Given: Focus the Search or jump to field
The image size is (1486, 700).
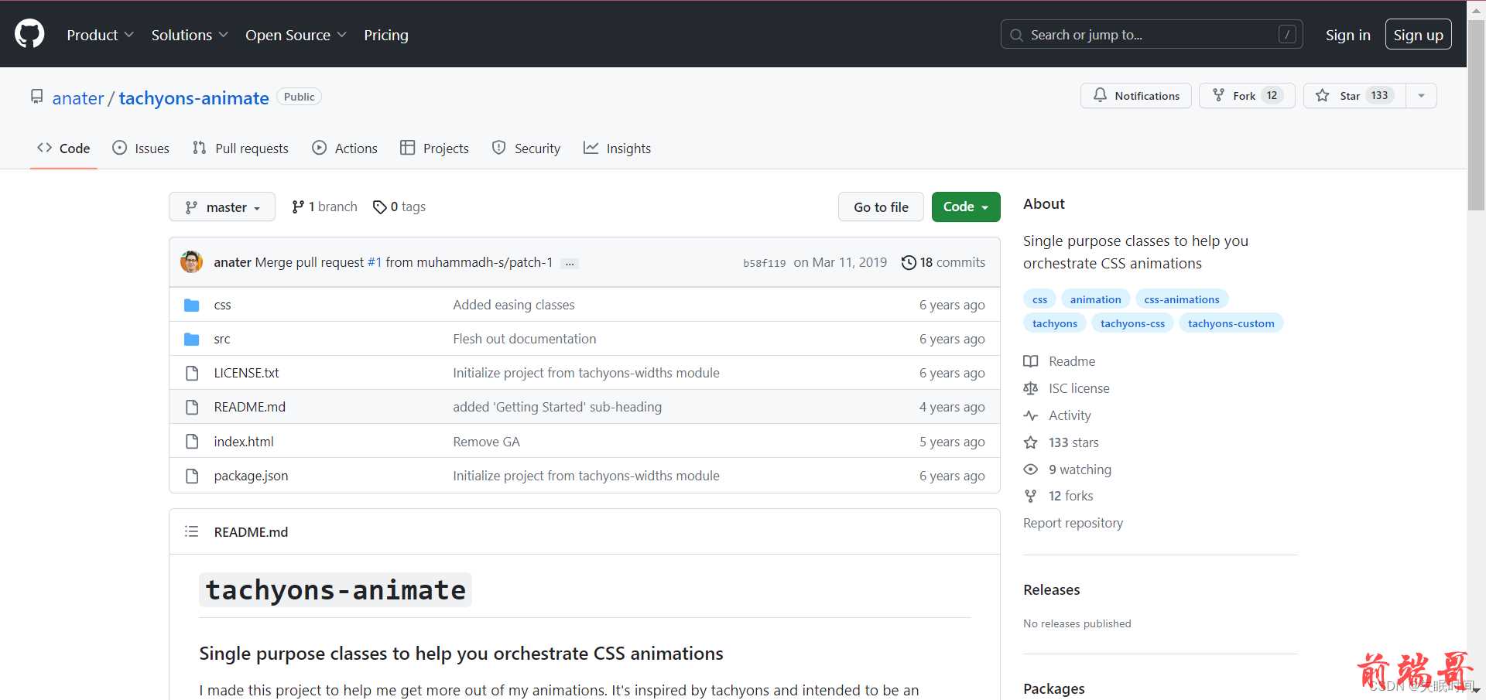Looking at the screenshot, I should tap(1152, 35).
